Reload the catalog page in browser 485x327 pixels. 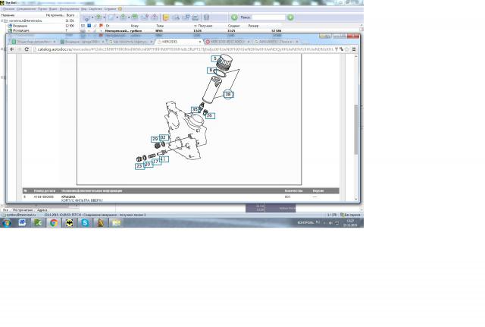pyautogui.click(x=27, y=49)
